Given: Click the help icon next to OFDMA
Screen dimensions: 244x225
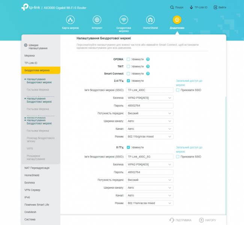Looking at the screenshot, I should 148,59.
